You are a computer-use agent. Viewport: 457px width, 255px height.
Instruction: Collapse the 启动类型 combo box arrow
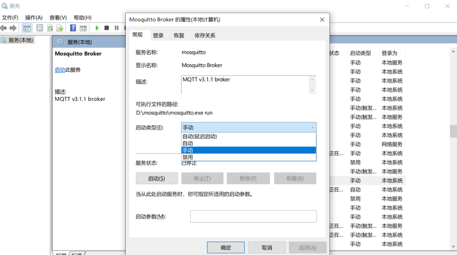pos(312,128)
